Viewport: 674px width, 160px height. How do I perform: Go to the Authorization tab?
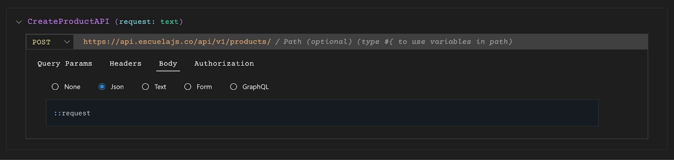[224, 63]
